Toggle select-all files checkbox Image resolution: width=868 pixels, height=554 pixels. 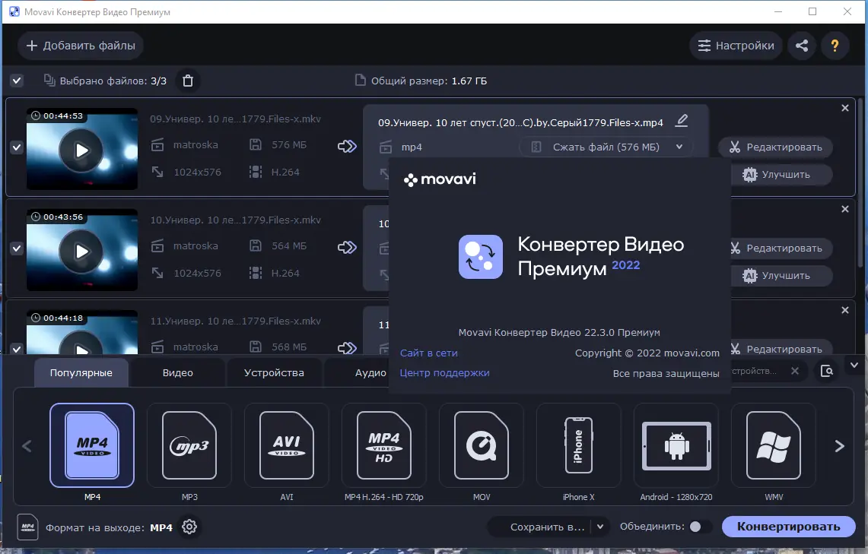coord(17,81)
